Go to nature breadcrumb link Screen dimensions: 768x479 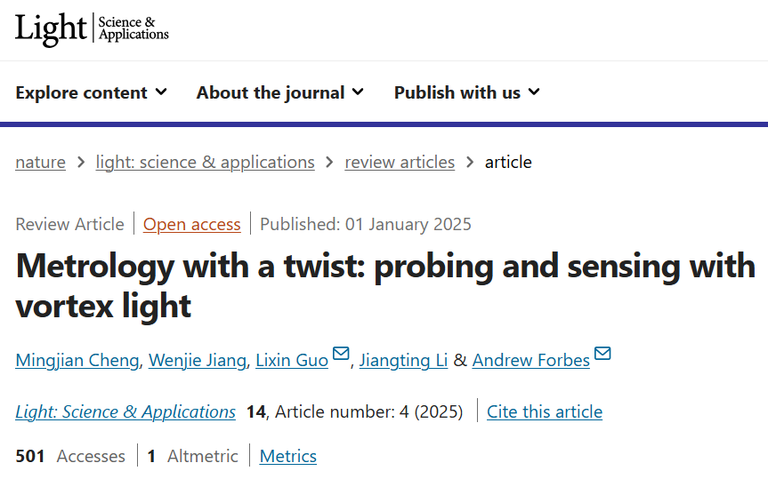(40, 162)
